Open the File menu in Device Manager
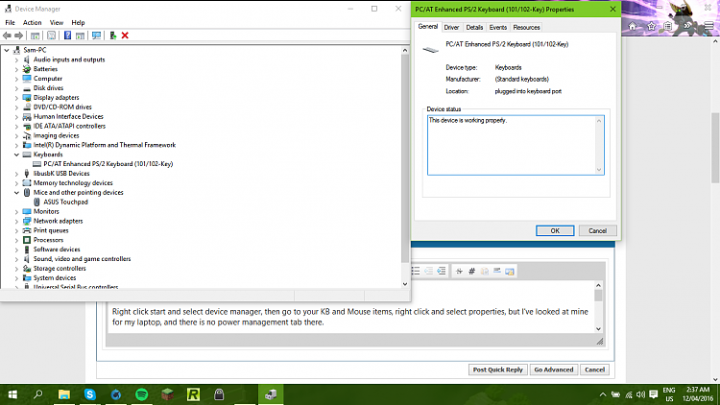This screenshot has height=405, width=720. coord(11,22)
